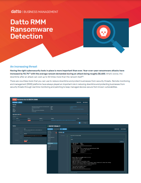Click the datto logo in header
This screenshot has height=183, width=141.
16,11
